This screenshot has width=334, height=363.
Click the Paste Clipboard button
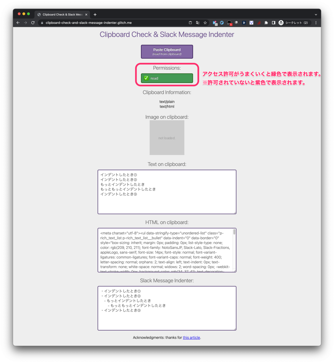pyautogui.click(x=167, y=52)
